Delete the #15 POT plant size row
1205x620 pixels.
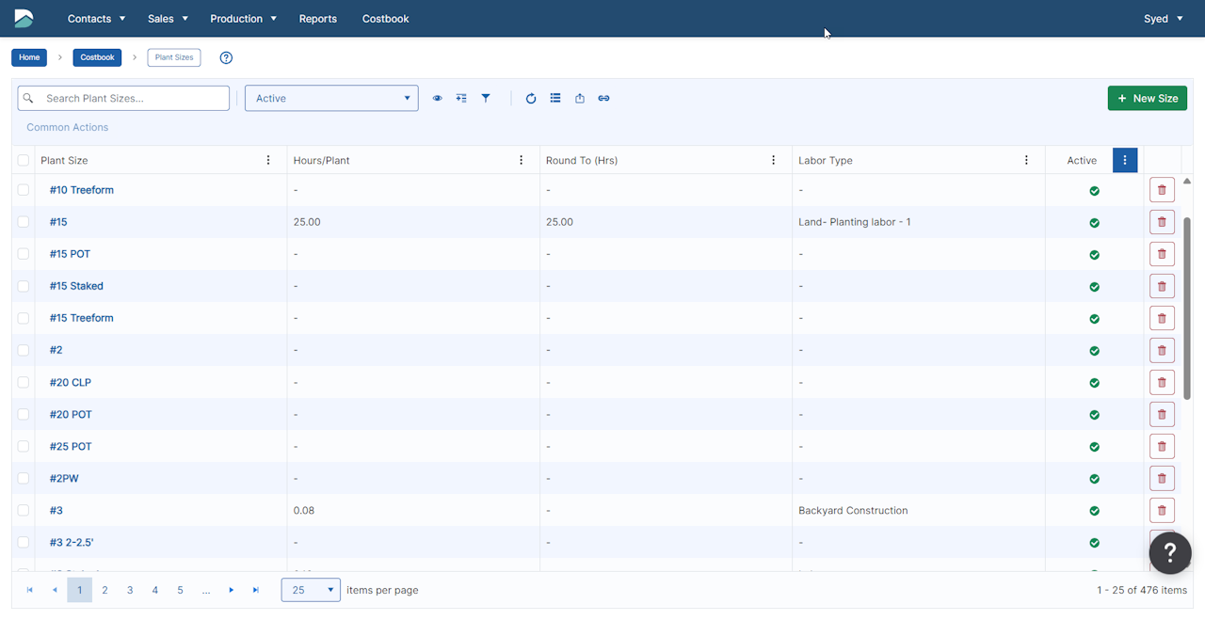click(1162, 254)
